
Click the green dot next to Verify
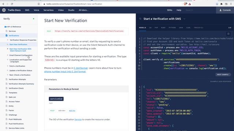[34, 19]
